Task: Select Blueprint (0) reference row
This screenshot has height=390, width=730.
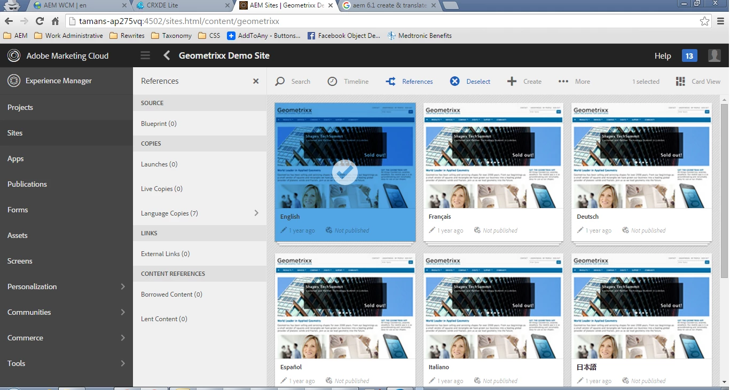Action: click(x=200, y=123)
